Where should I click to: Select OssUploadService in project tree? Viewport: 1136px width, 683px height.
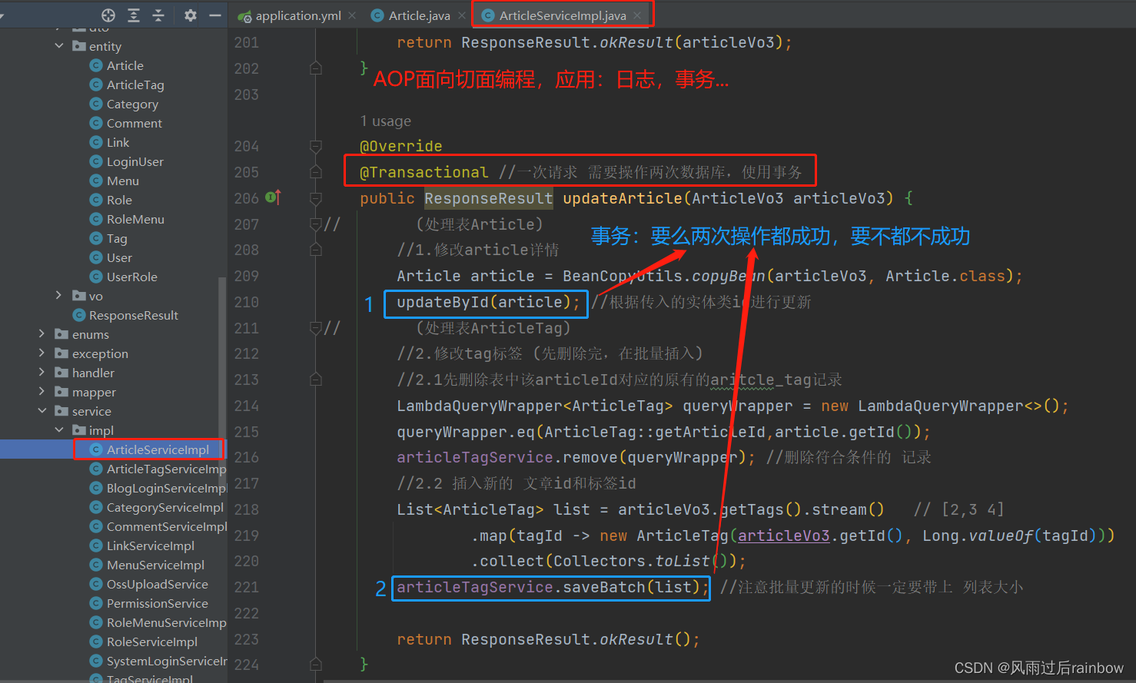click(x=157, y=584)
